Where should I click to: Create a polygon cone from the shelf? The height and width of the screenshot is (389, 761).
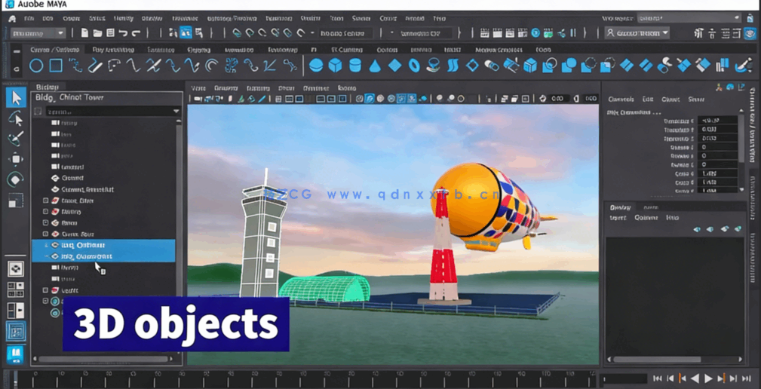[375, 66]
